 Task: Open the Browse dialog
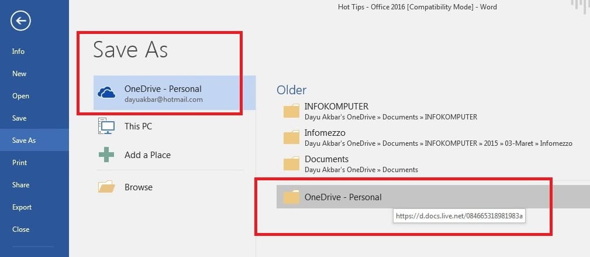click(175, 187)
